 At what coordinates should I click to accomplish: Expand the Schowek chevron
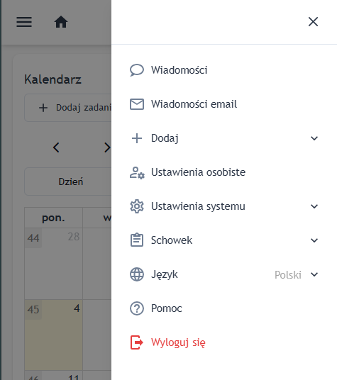pos(314,240)
